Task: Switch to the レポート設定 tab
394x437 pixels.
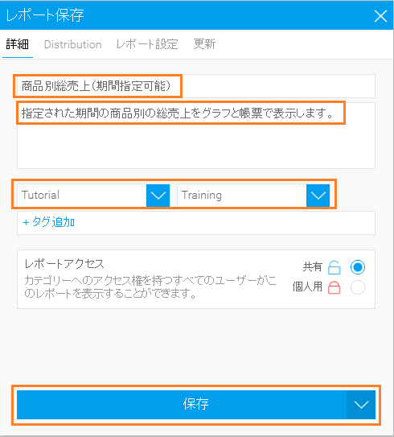Action: coord(147,44)
